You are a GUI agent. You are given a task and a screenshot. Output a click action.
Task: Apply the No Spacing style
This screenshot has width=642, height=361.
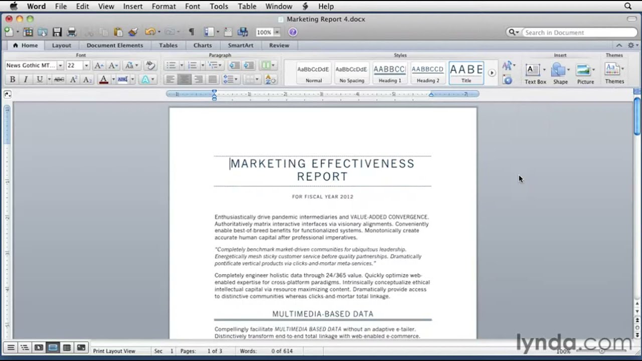coord(352,73)
